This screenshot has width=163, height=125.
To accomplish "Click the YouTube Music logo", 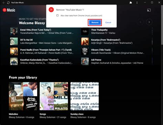I will click(x=9, y=10).
